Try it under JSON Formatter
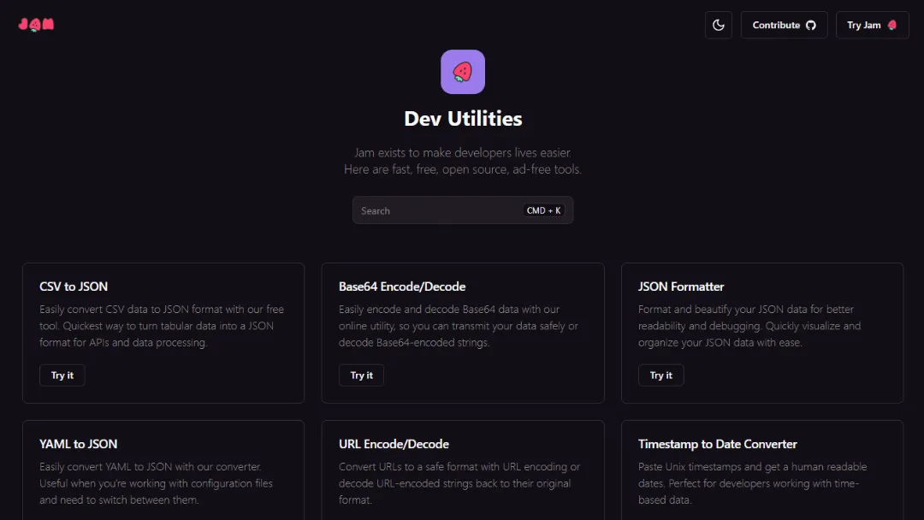Image resolution: width=924 pixels, height=520 pixels. pyautogui.click(x=660, y=375)
